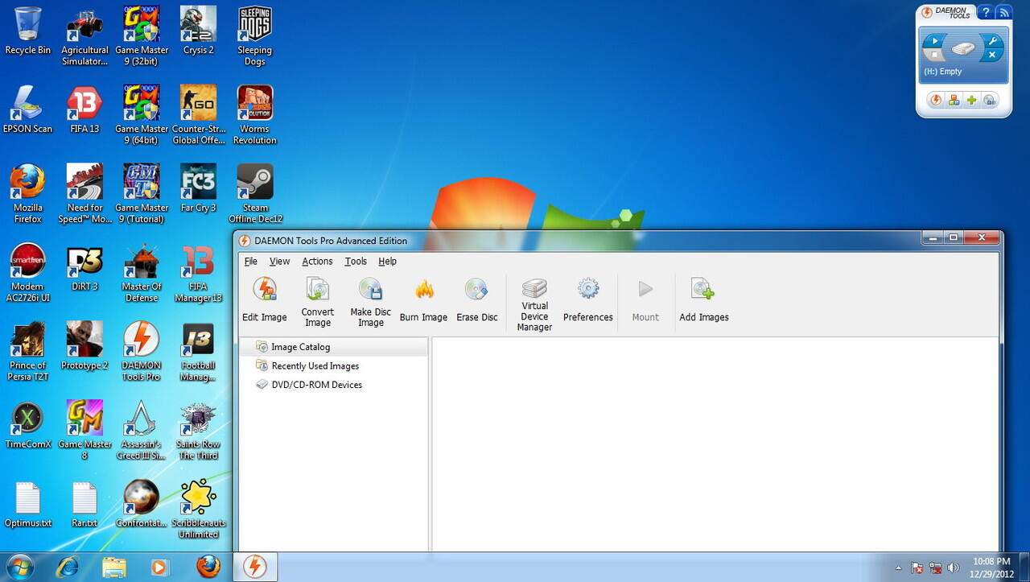The height and width of the screenshot is (582, 1030).
Task: Click the DAEMON Tools taskbar button
Action: coord(255,567)
